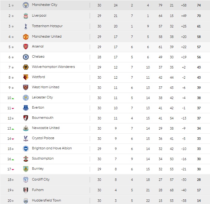Click the Arsenal cannon crest
The width and height of the screenshot is (210, 204).
pyautogui.click(x=26, y=47)
